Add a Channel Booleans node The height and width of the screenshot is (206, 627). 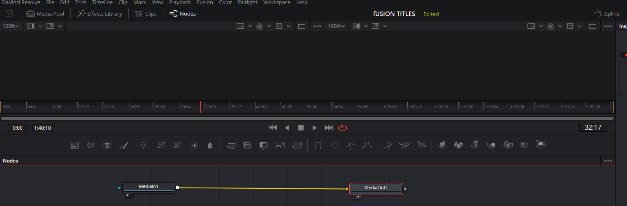point(247,145)
